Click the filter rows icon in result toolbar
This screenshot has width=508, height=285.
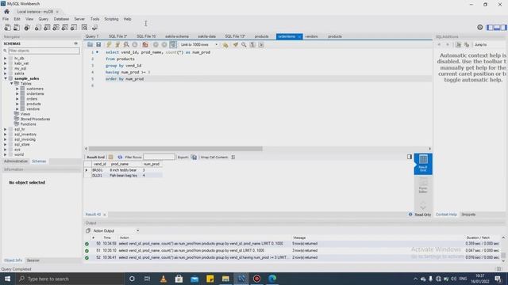120,157
